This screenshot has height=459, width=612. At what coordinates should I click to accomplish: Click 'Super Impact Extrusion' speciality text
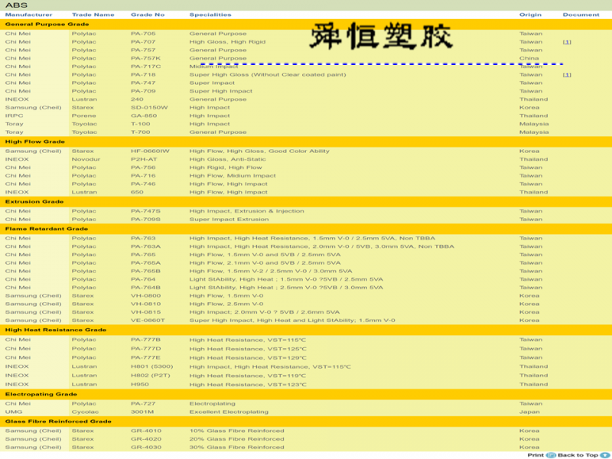pos(229,220)
